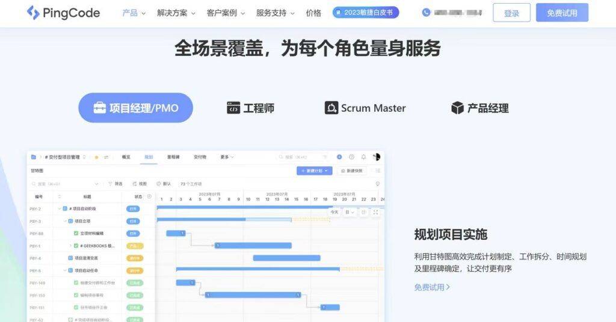
Task: Click the folder icon before 交付型项目管理
Action: pyautogui.click(x=34, y=157)
